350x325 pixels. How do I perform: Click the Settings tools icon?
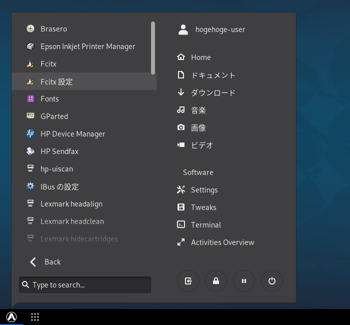tap(181, 189)
